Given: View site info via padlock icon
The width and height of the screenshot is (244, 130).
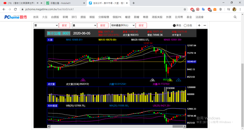Looking at the screenshot, I should click(x=22, y=9).
